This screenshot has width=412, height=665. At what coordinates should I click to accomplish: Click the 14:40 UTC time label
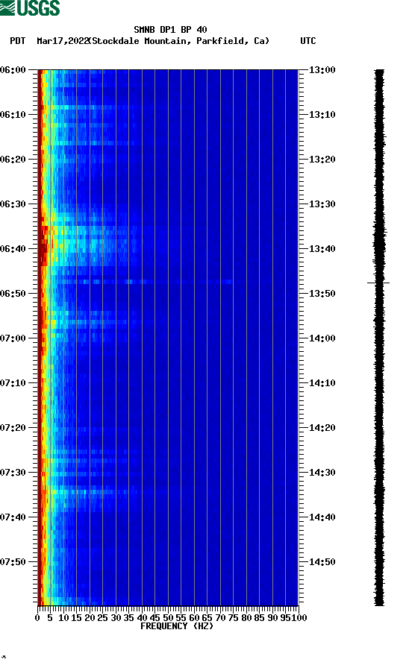pos(322,517)
